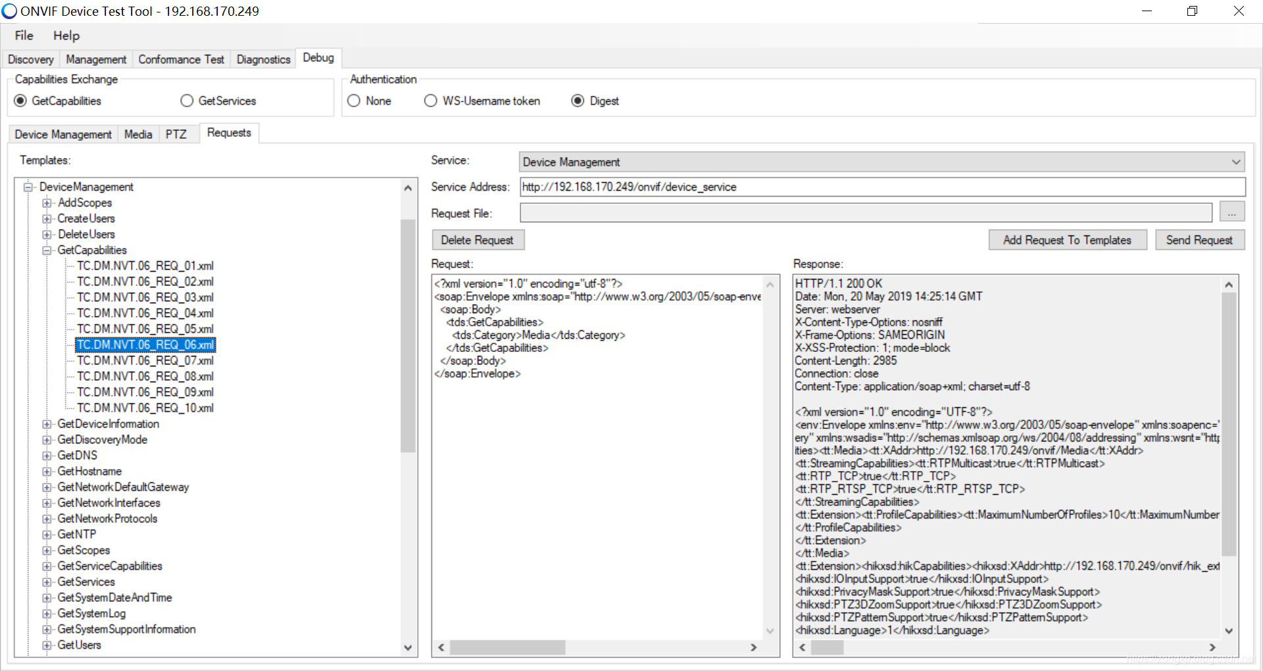Maximize or restore the window
This screenshot has width=1263, height=671.
pos(1193,11)
